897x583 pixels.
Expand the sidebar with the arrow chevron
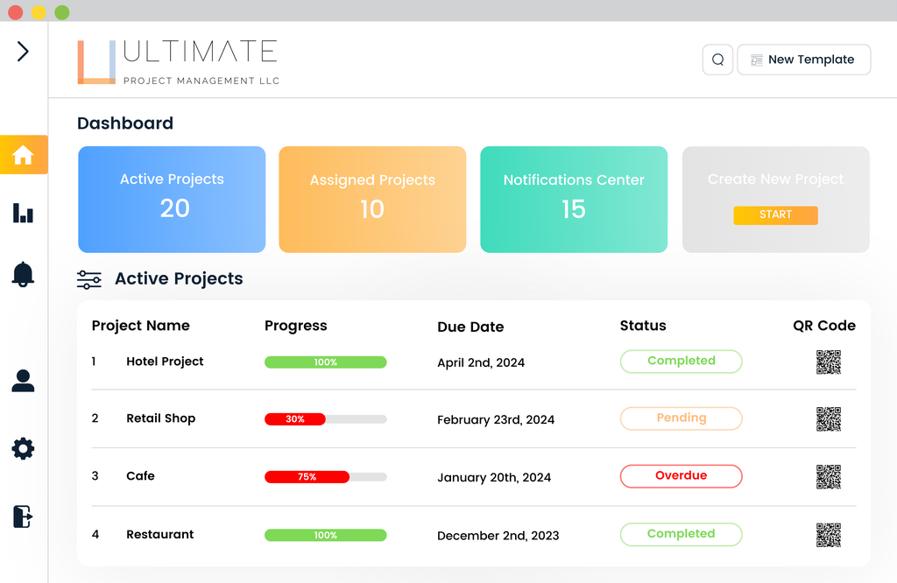pos(21,50)
